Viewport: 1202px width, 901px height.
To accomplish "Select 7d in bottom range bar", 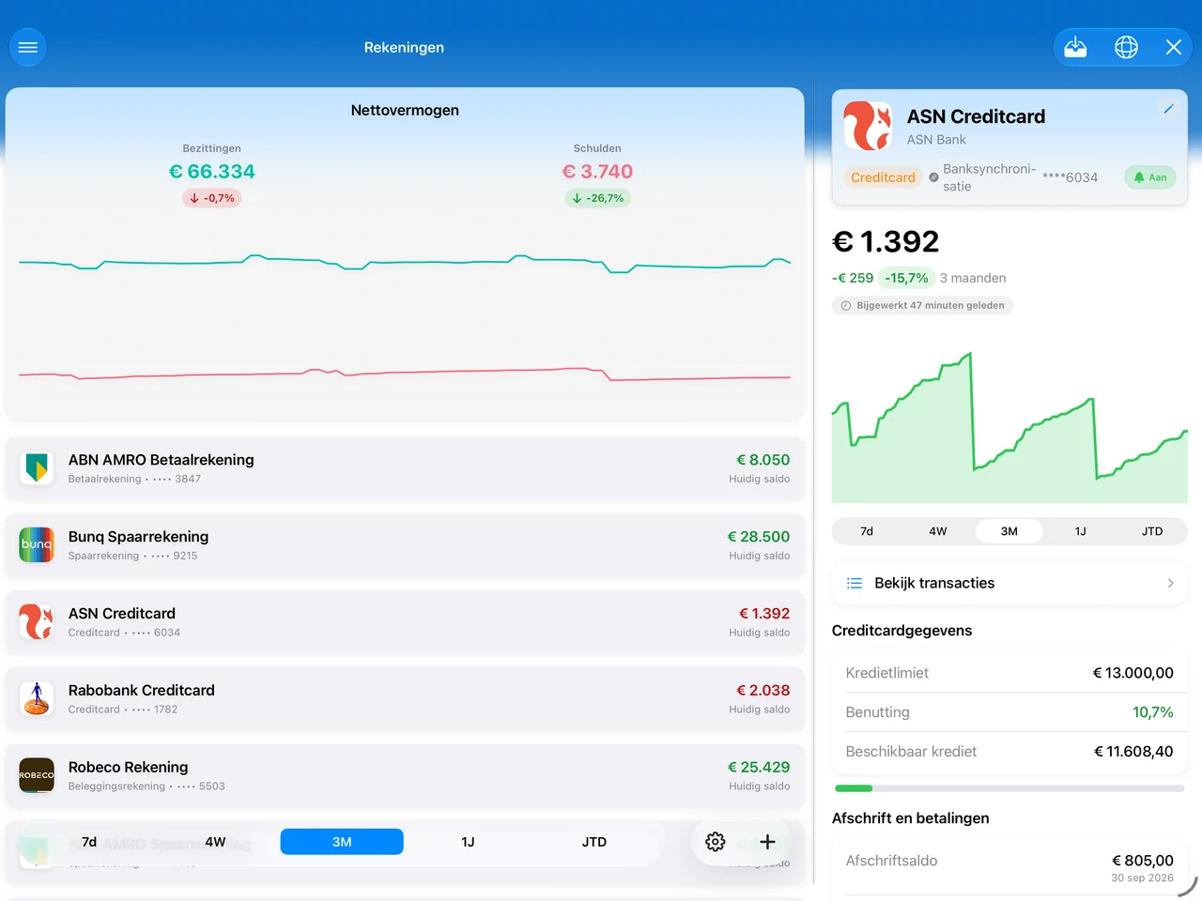I will [89, 842].
